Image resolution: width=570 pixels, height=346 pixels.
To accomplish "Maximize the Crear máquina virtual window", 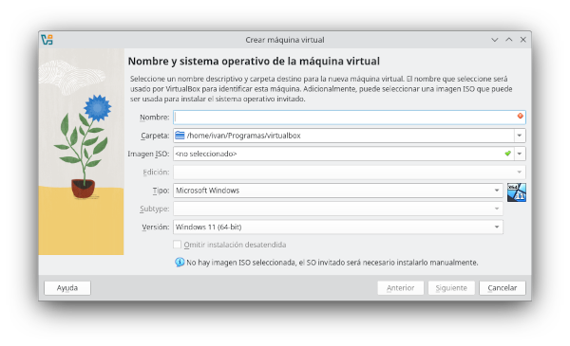I will 509,40.
